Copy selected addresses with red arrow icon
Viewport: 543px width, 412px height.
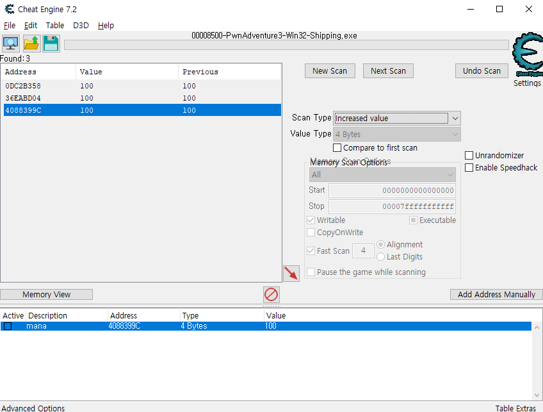pyautogui.click(x=291, y=274)
